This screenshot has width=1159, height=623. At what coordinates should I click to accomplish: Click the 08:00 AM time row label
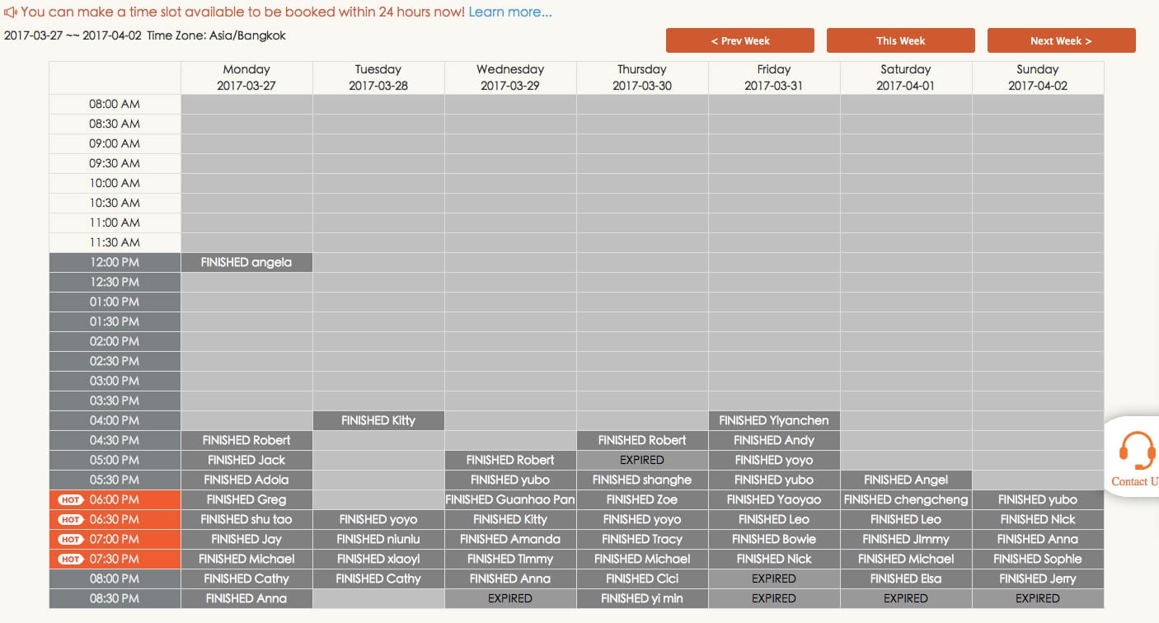point(115,104)
